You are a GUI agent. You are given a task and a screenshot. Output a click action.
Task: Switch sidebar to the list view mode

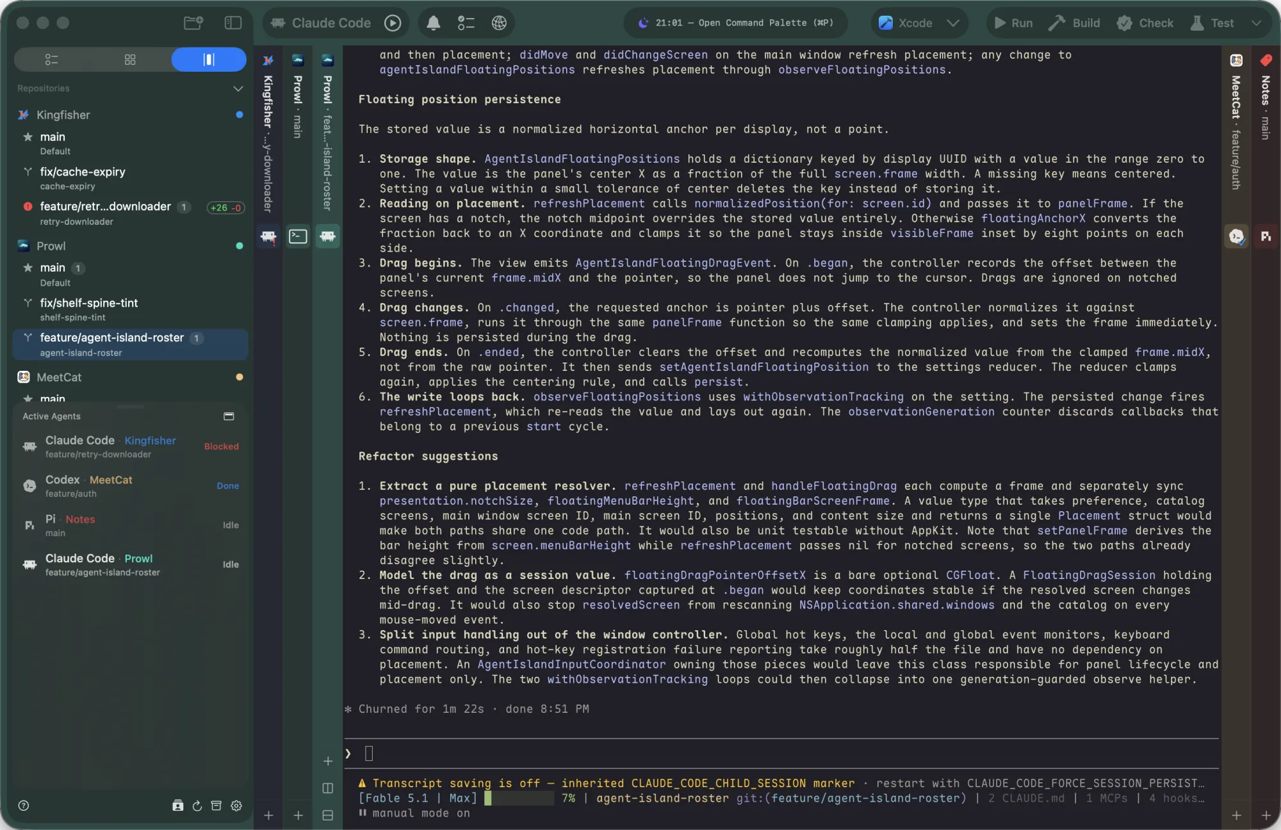coord(52,60)
